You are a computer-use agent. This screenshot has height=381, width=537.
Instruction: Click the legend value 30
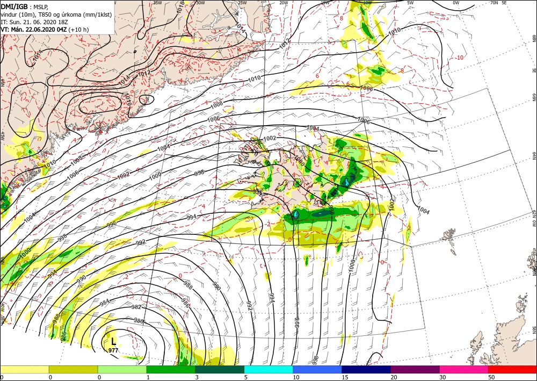(x=442, y=377)
